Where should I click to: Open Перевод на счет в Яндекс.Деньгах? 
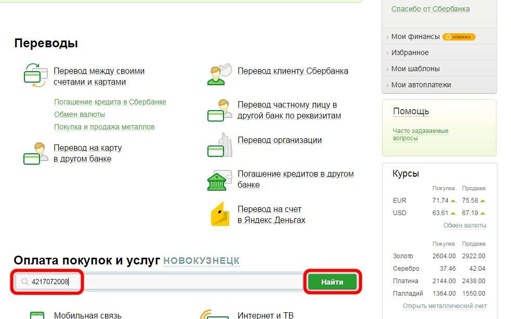pos(271,215)
